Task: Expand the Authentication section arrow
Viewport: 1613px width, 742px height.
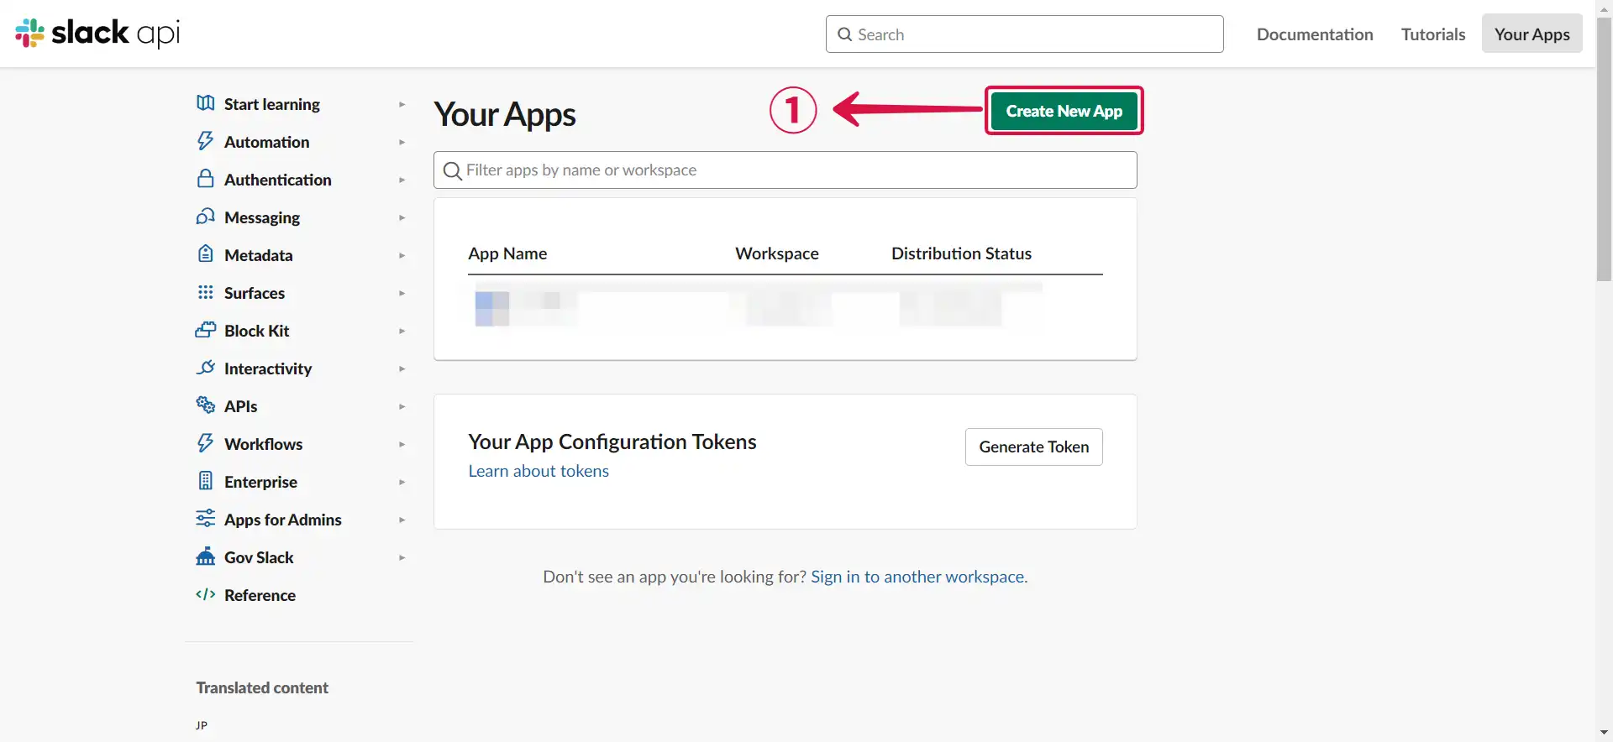Action: 402,180
